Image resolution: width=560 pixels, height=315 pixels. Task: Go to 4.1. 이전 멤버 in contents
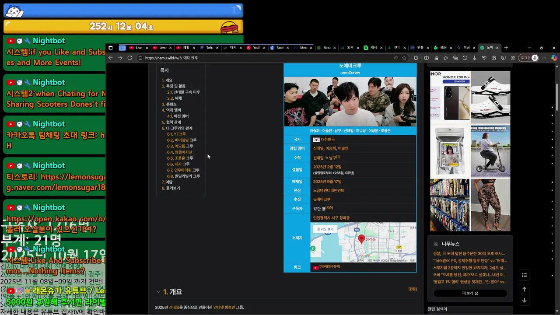(178, 116)
